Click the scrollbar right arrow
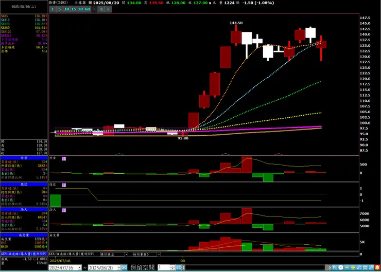This screenshot has height=272, width=381. tap(330, 268)
